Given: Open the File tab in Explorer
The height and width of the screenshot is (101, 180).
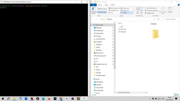Looking at the screenshot, I should [x=93, y=5].
